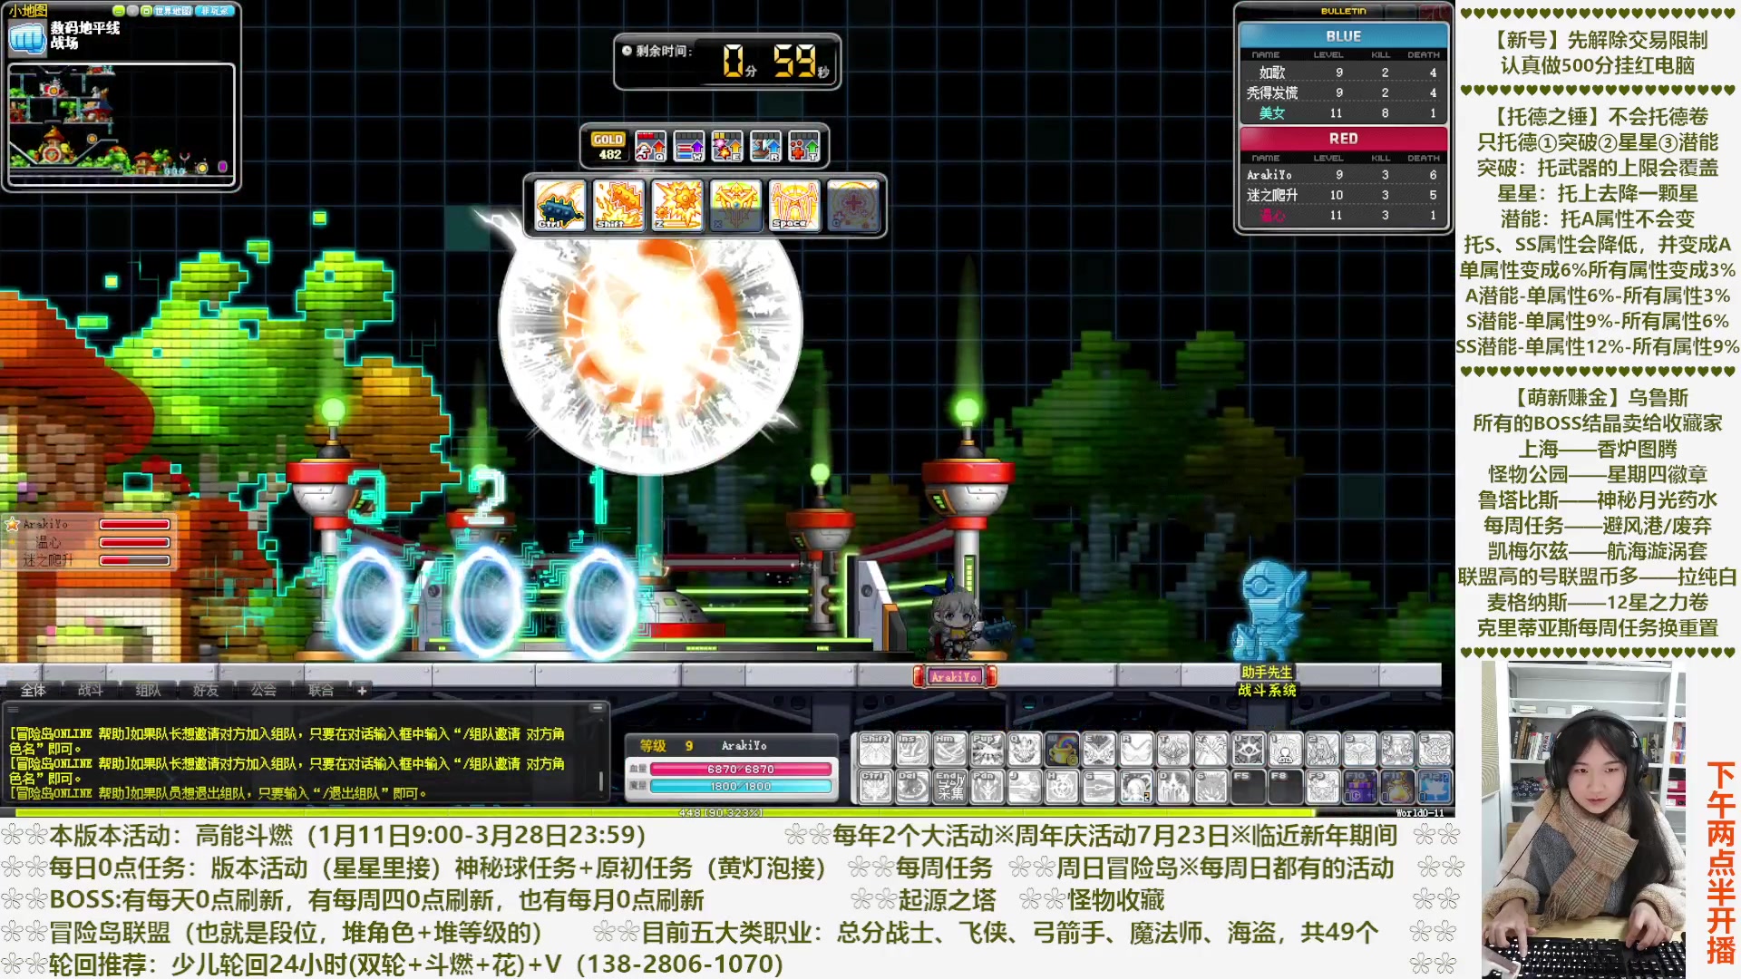Click the blue fist battlefield icon in minimap

(x=26, y=38)
